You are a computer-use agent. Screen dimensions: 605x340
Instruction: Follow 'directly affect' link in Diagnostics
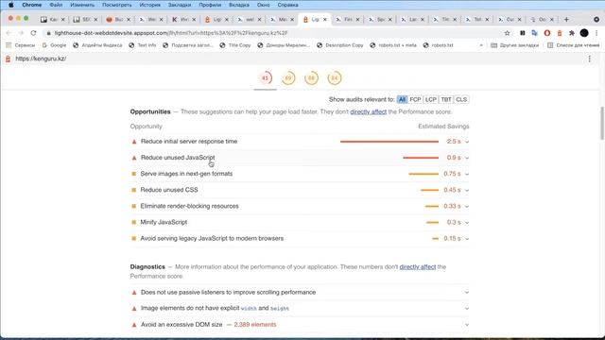418,266
